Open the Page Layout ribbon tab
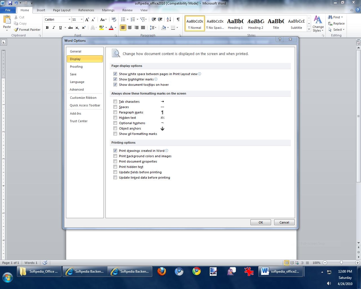The height and width of the screenshot is (289, 361). point(61,10)
